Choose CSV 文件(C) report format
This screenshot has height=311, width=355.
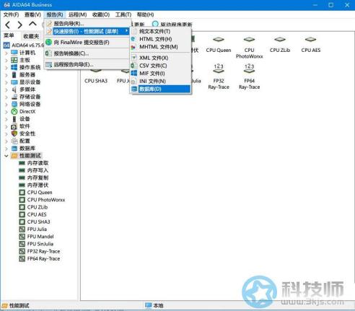(161, 66)
